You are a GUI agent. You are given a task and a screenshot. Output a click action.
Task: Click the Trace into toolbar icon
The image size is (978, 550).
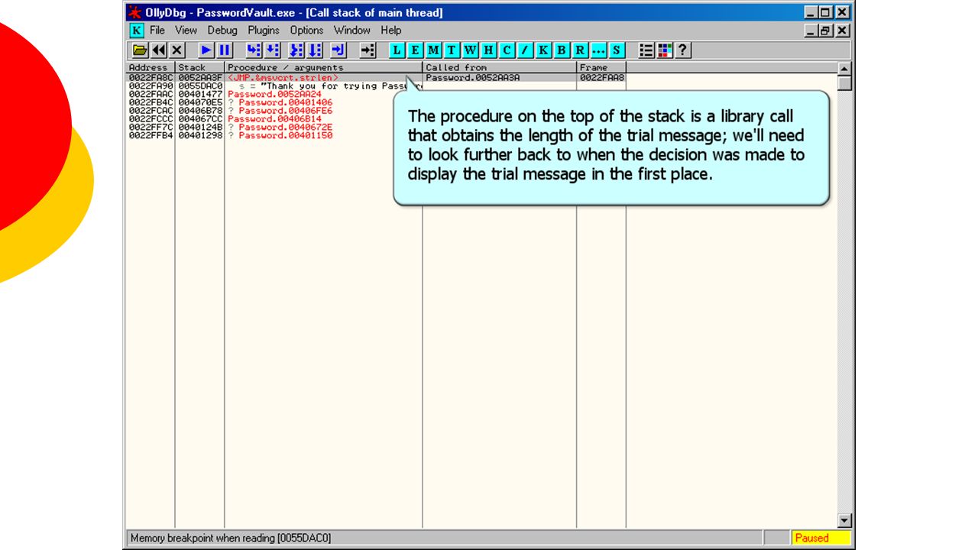pyautogui.click(x=297, y=50)
